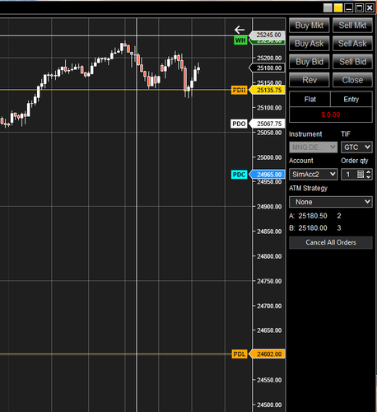
Task: Click the 25245.00 price marker
Action: (268, 35)
